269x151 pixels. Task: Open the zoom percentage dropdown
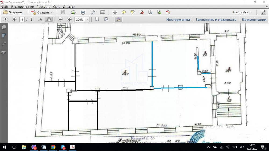(x=87, y=20)
